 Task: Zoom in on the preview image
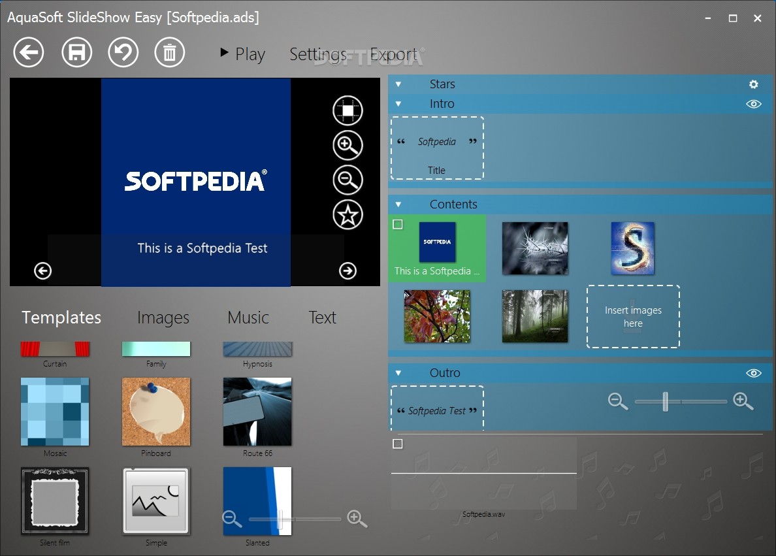pyautogui.click(x=348, y=145)
